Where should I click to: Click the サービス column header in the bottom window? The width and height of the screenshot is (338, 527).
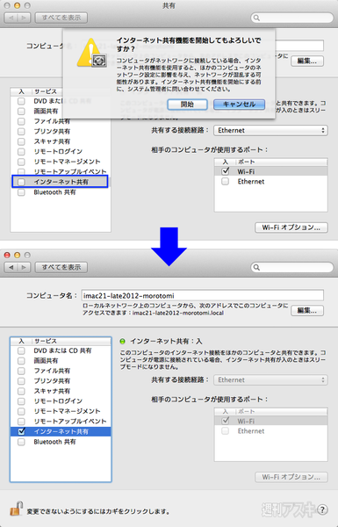click(46, 341)
